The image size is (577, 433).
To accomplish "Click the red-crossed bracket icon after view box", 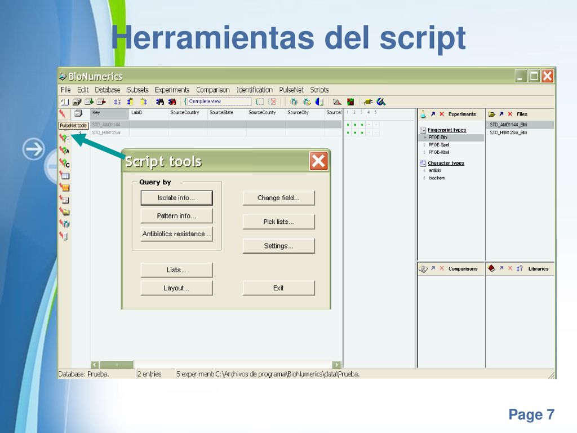I will (272, 101).
